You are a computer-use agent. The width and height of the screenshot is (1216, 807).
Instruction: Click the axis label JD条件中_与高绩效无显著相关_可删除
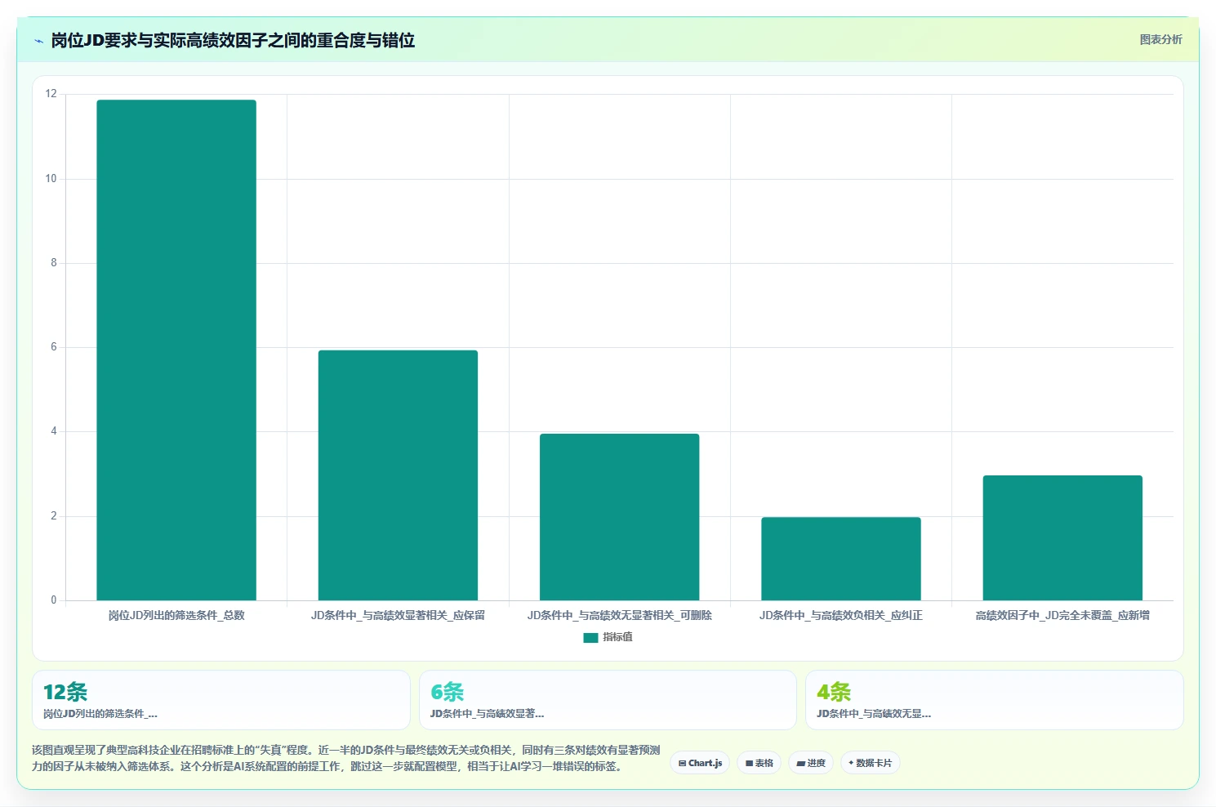click(x=619, y=615)
